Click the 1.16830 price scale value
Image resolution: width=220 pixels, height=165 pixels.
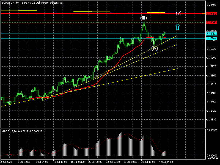pos(212,49)
